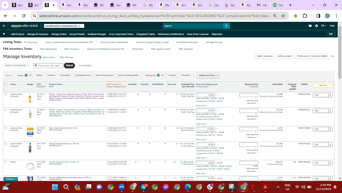
Task: Go back to the previous page
Action: 6,16
